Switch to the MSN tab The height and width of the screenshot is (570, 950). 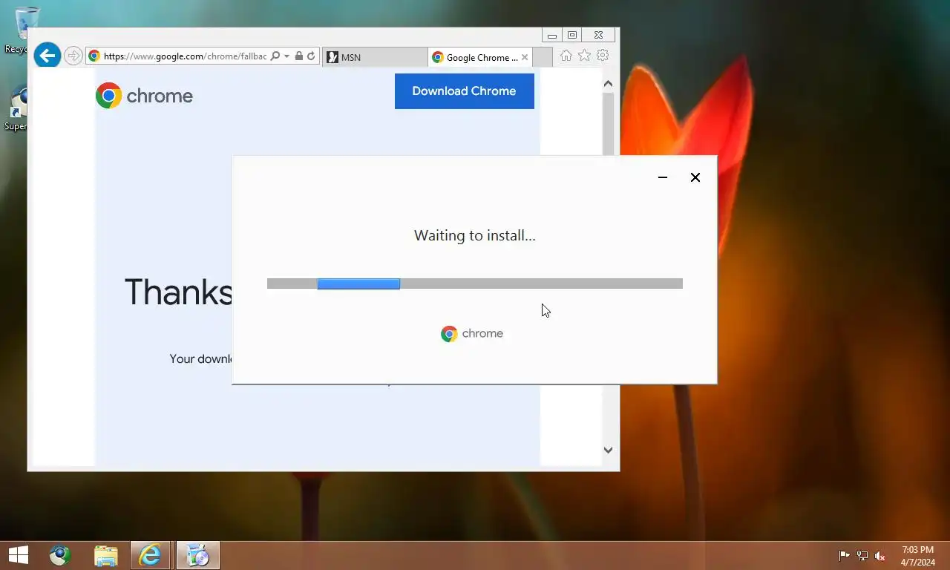pos(375,57)
